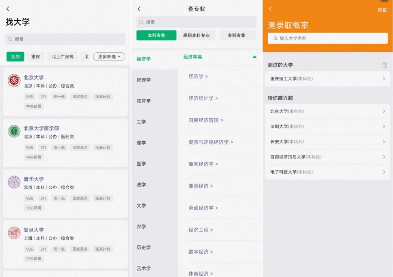Click the 输入大学名称 search field

coord(327,38)
